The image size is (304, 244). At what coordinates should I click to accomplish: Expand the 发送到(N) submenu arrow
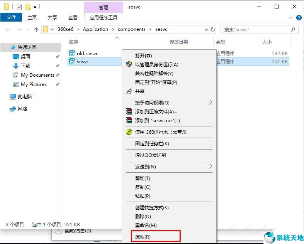point(211,167)
